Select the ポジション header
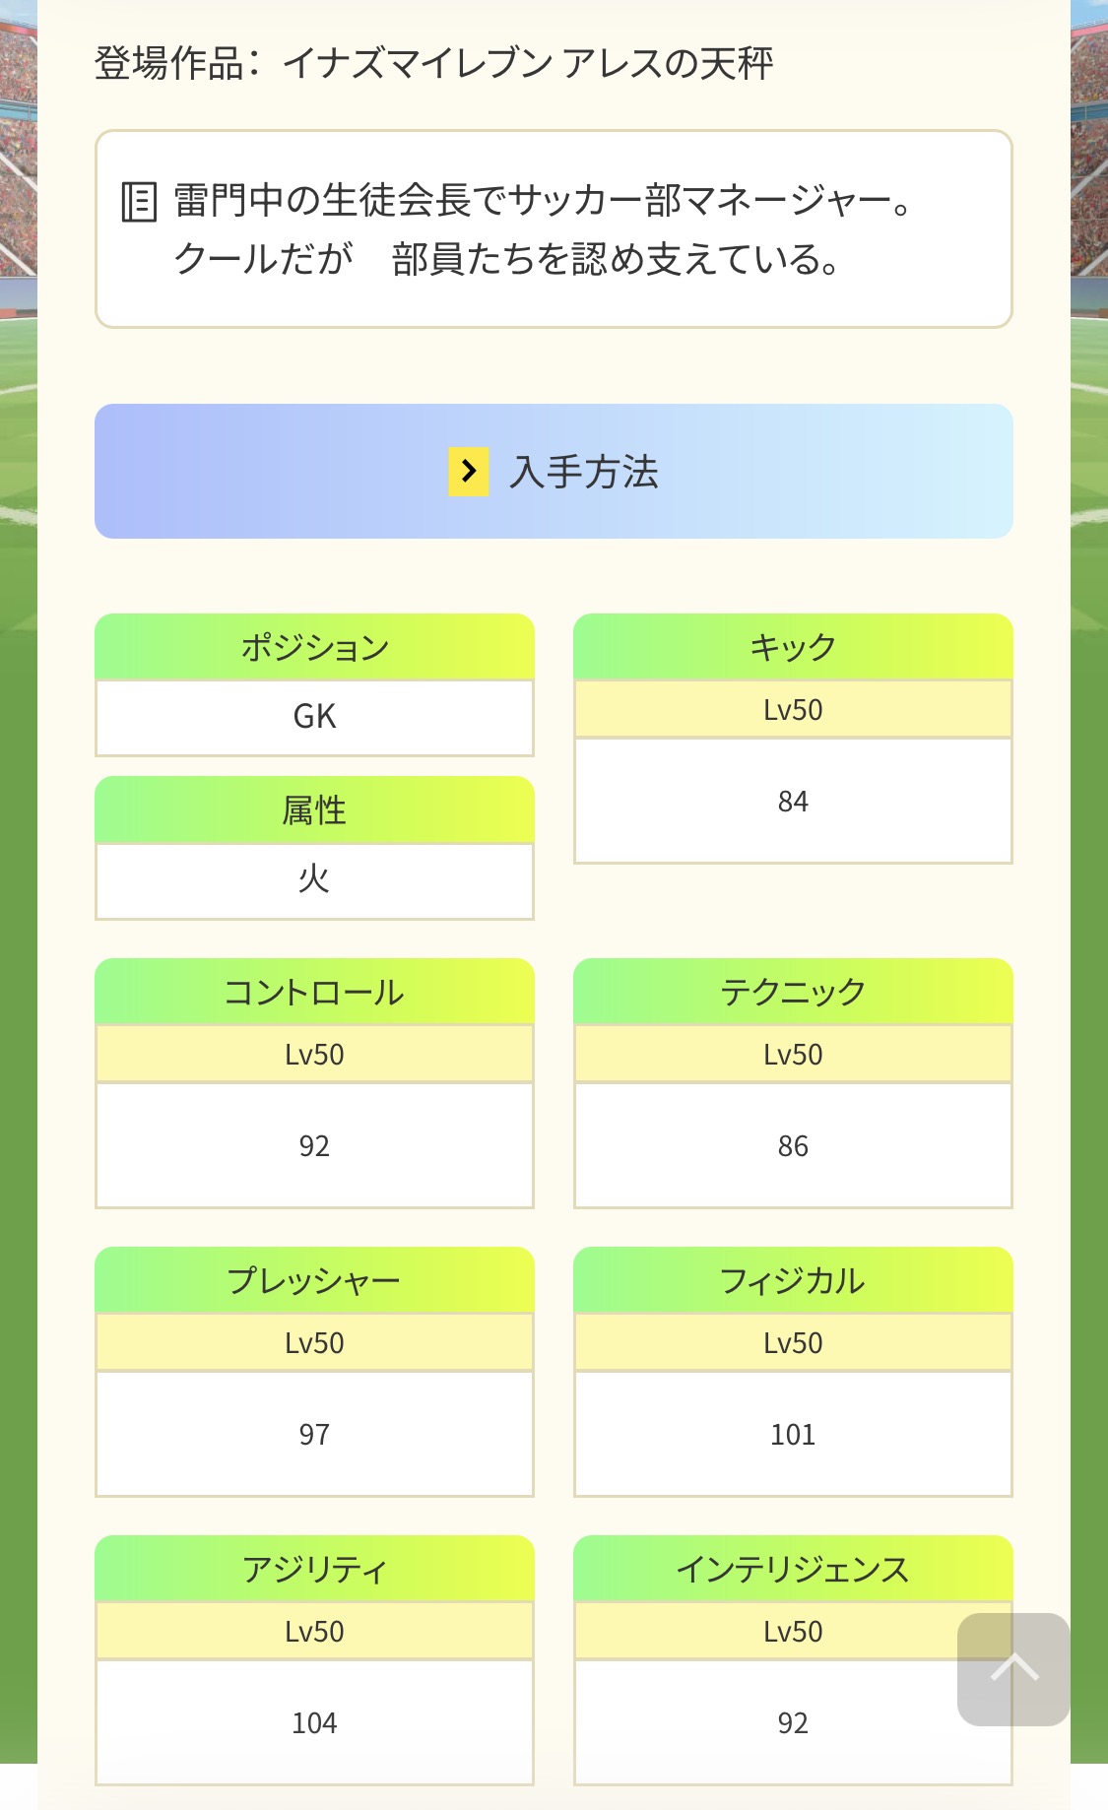Screen dimensions: 1108x1810 [314, 647]
